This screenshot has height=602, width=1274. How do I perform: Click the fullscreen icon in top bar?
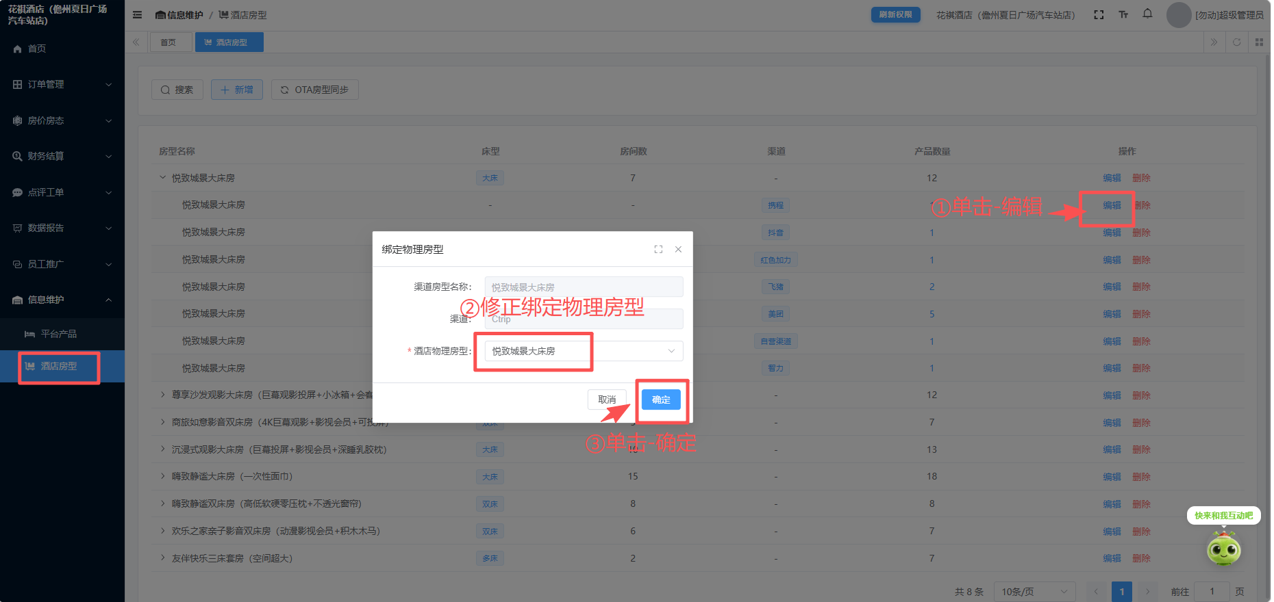pyautogui.click(x=1099, y=14)
